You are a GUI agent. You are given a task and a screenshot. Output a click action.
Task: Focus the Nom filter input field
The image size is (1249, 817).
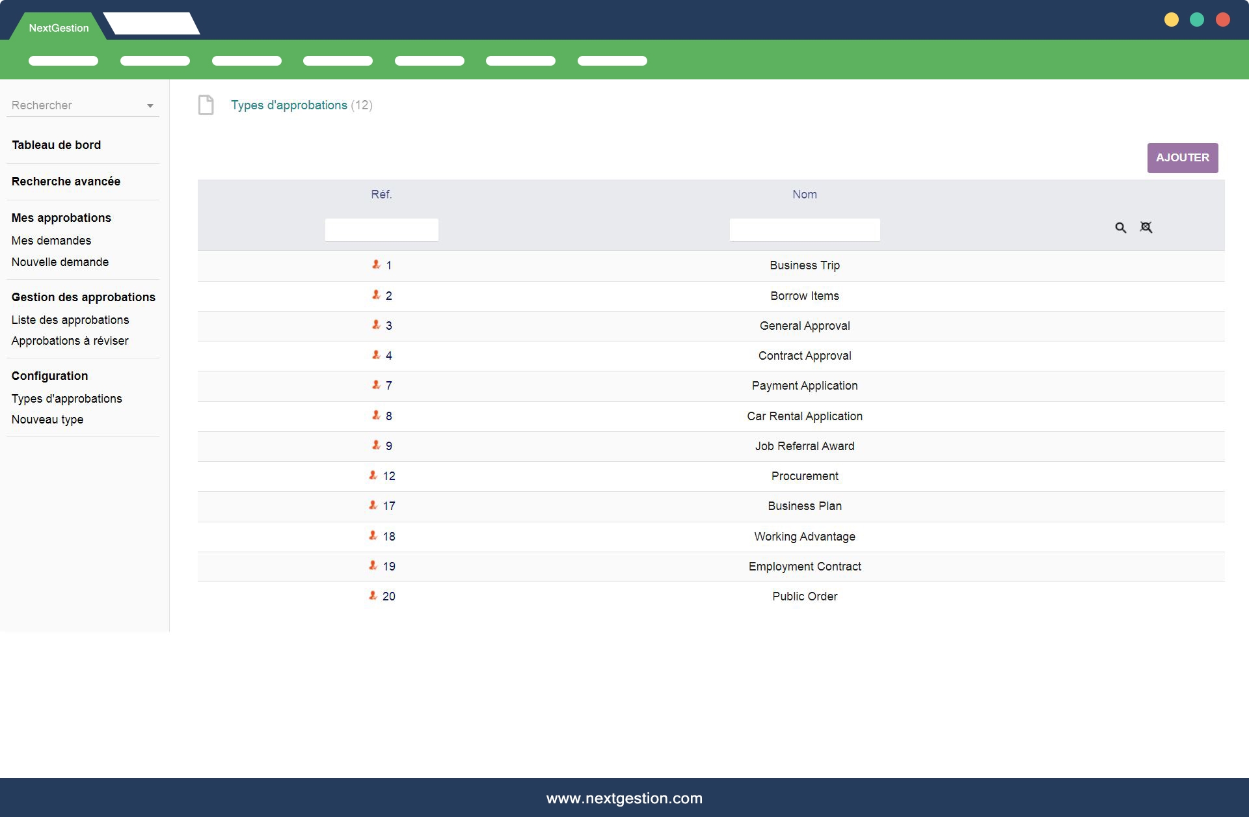pyautogui.click(x=804, y=230)
